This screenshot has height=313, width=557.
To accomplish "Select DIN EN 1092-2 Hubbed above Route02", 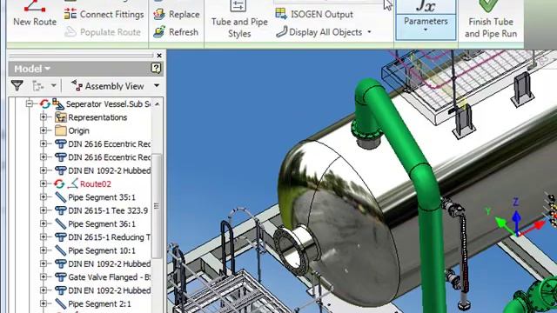I will [x=109, y=170].
